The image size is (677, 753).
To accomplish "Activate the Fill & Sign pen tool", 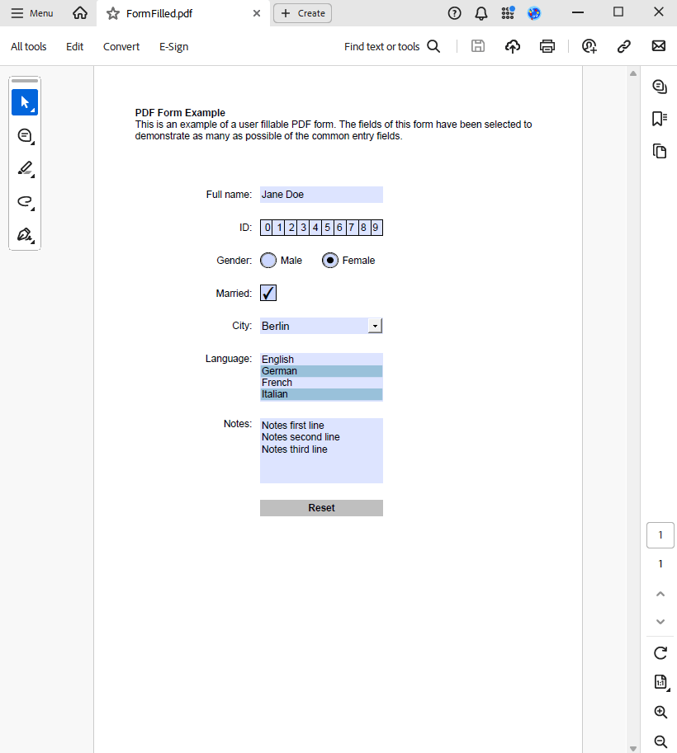I will [x=24, y=234].
